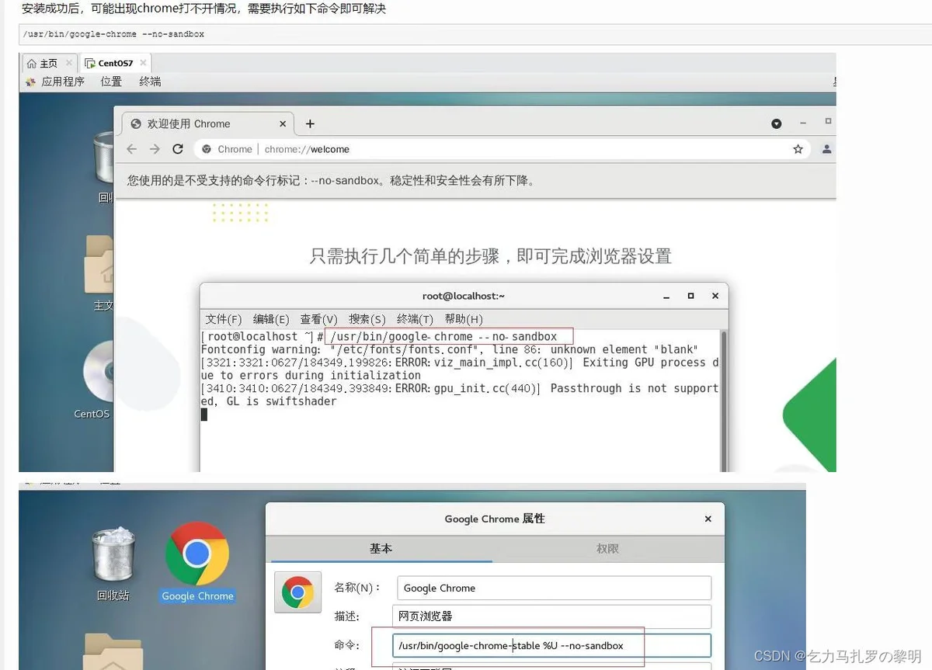Open the 位置 menu in the top bar
932x670 pixels.
pyautogui.click(x=111, y=82)
